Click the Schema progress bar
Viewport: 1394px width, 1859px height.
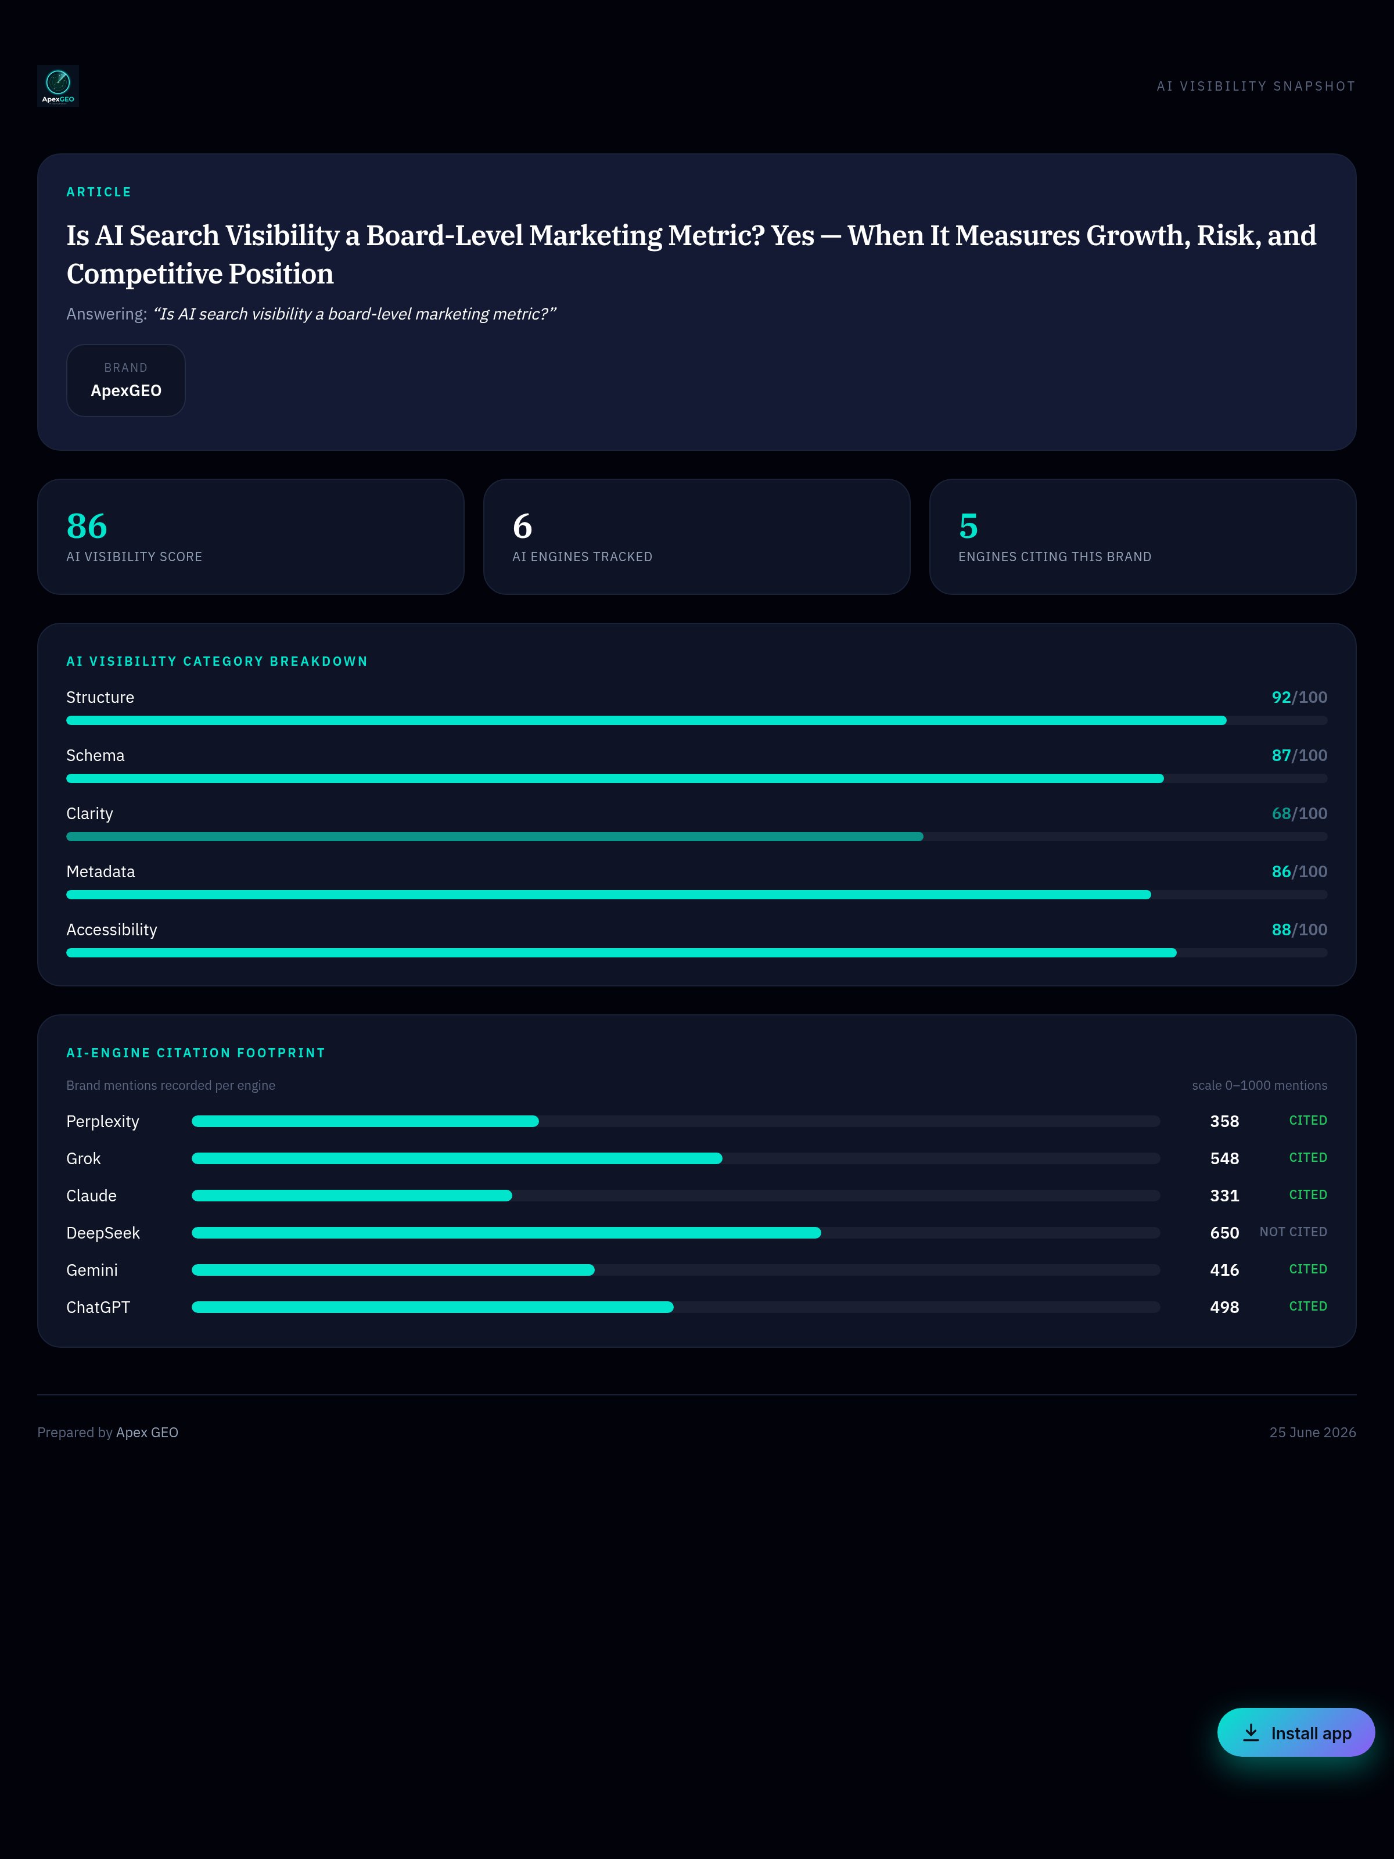[x=696, y=778]
